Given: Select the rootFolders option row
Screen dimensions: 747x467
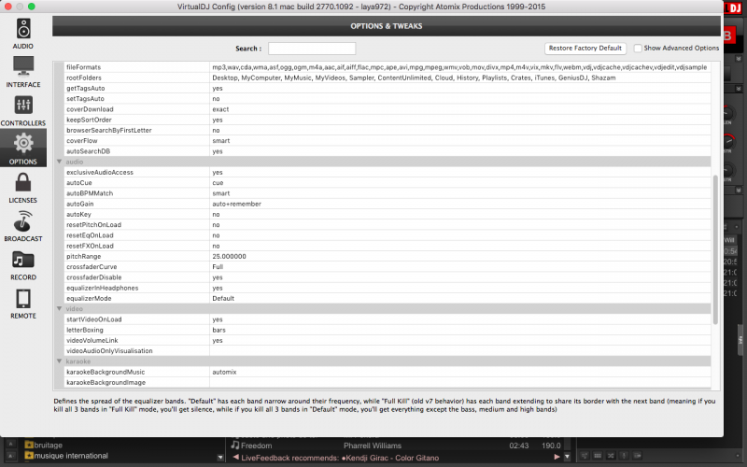Looking at the screenshot, I should tap(387, 78).
